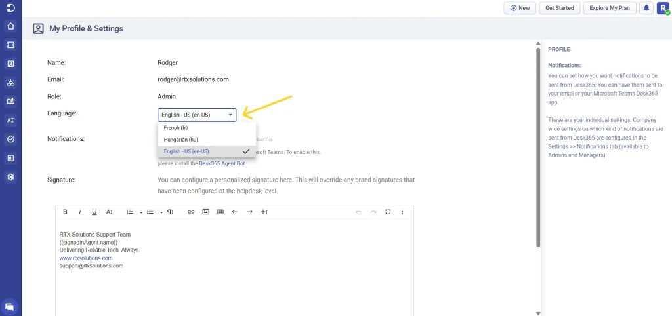Insert a link in the signature

(191, 212)
